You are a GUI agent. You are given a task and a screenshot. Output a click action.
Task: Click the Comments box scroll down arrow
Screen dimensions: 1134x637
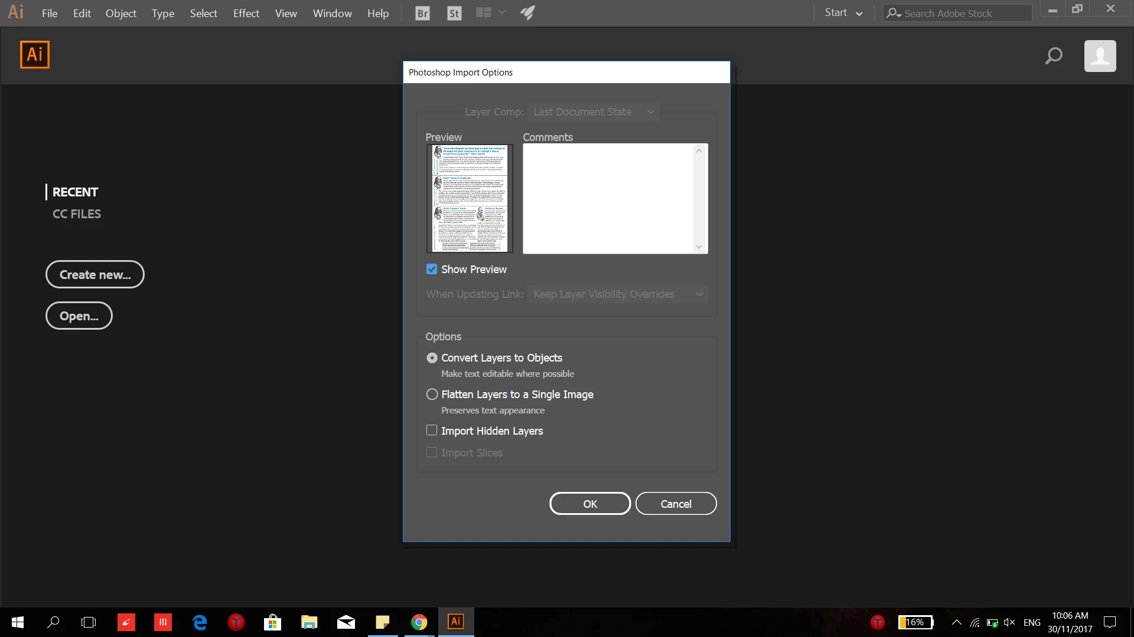699,247
